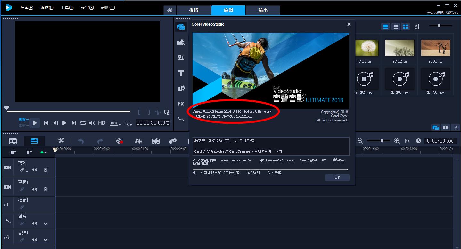461x249 pixels.
Task: Click OK in the About dialog
Action: [x=337, y=177]
